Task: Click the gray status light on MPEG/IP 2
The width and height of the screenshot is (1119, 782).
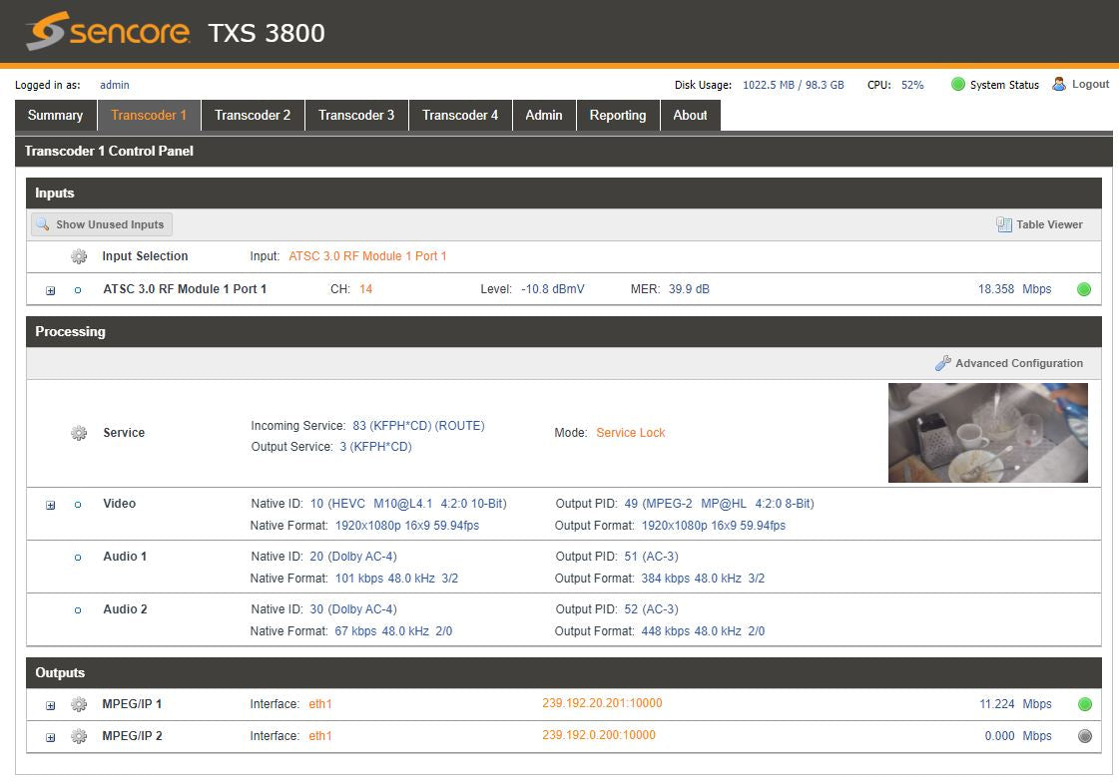Action: pyautogui.click(x=1085, y=736)
